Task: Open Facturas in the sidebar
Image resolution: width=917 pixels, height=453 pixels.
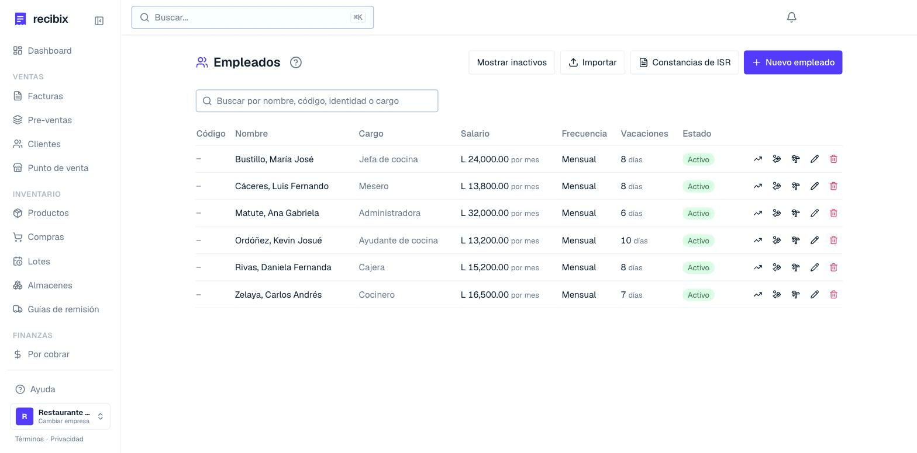Action: 45,96
